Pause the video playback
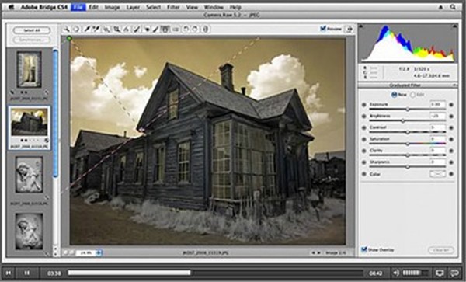 tap(27, 273)
